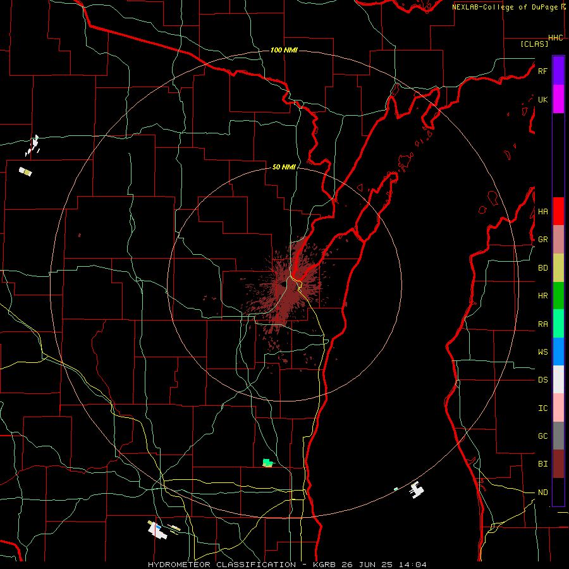The width and height of the screenshot is (569, 569).
Task: Click HYDROMETEOR CLASSIFICATION title text
Action: point(222,565)
